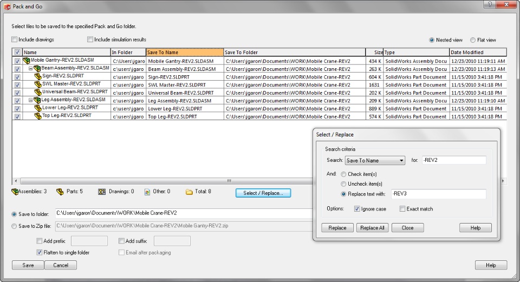Click the Top Leg-REV2 part icon

coord(38,116)
